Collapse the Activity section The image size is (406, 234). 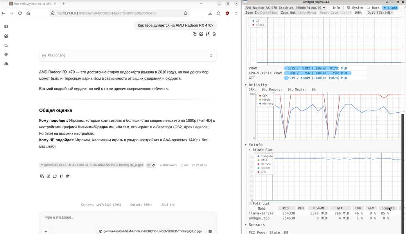click(246, 85)
